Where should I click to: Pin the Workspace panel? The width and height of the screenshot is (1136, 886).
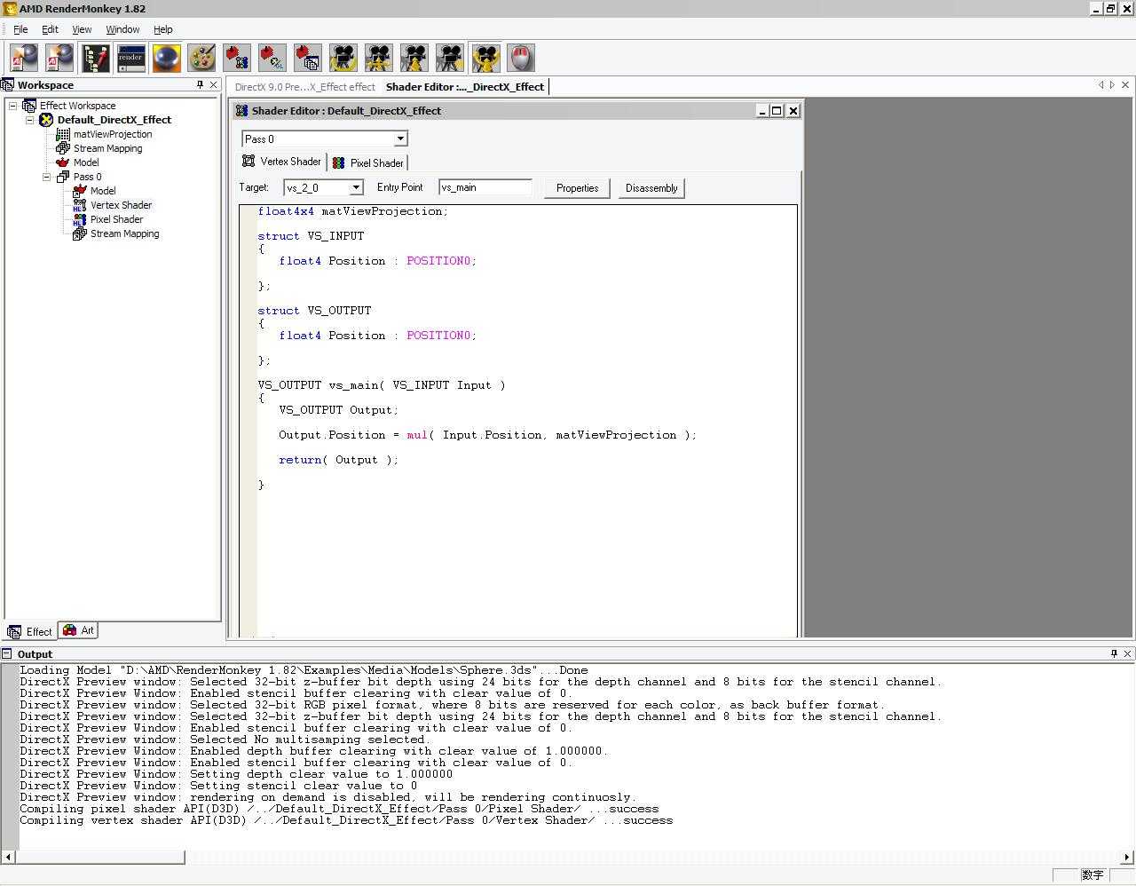[200, 84]
